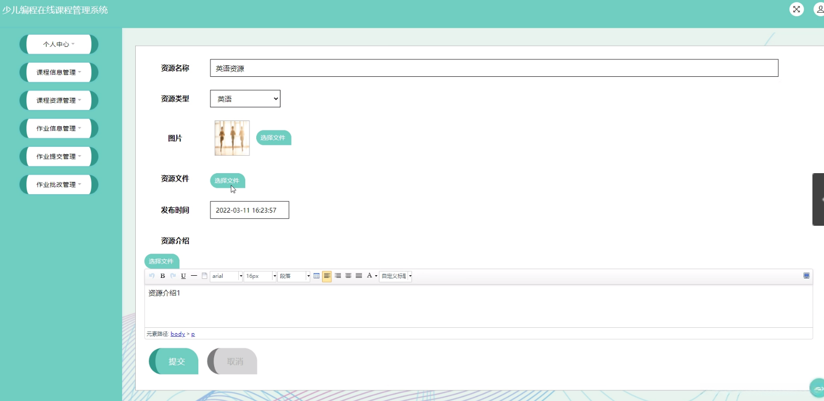Click 选择文件 next to the image thumbnail
Image resolution: width=824 pixels, height=401 pixels.
[274, 138]
